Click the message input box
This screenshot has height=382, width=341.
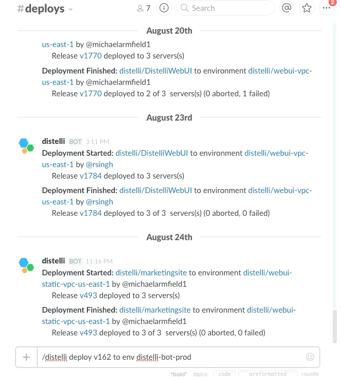pyautogui.click(x=171, y=357)
